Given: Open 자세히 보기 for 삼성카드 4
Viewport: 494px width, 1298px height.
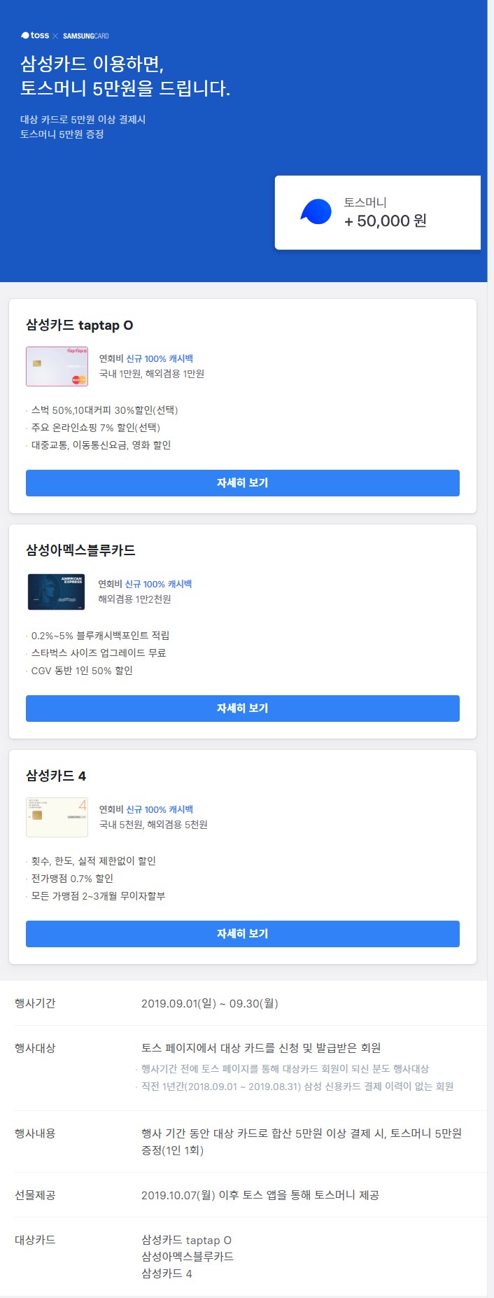Looking at the screenshot, I should coord(243,933).
